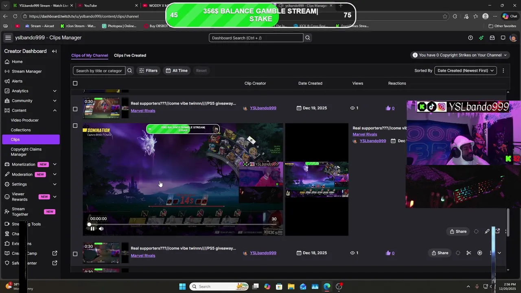Open the Filters button
This screenshot has height=293, width=521.
pyautogui.click(x=148, y=70)
